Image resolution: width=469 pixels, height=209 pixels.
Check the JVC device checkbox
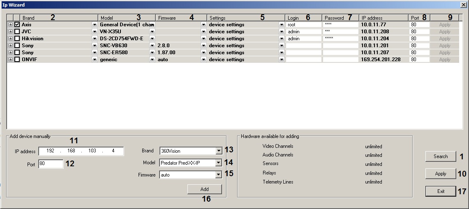[x=17, y=32]
